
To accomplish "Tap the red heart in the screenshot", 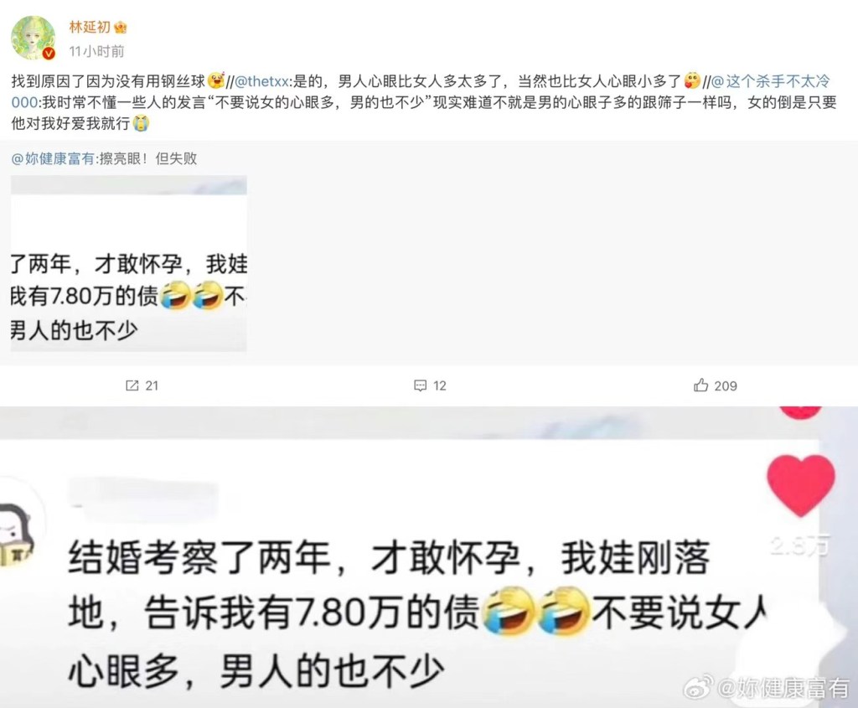I will (x=800, y=485).
